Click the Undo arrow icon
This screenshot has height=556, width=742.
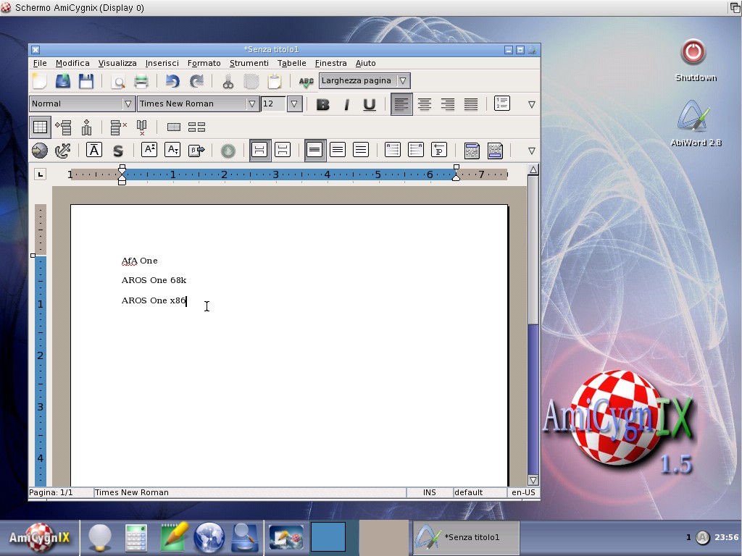[172, 81]
